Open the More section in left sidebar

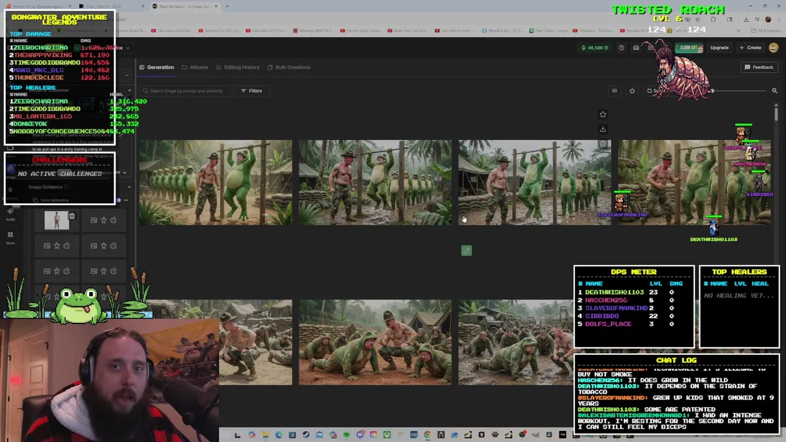[10, 238]
